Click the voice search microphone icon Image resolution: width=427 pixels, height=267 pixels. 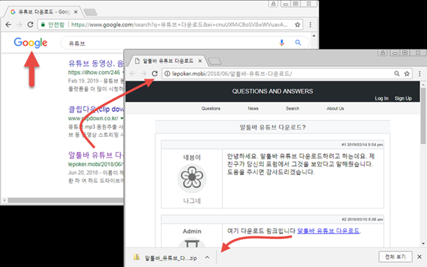point(282,43)
